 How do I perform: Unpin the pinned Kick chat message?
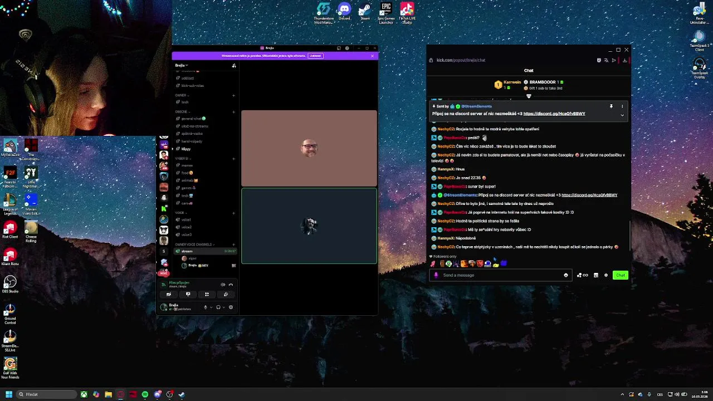(611, 106)
